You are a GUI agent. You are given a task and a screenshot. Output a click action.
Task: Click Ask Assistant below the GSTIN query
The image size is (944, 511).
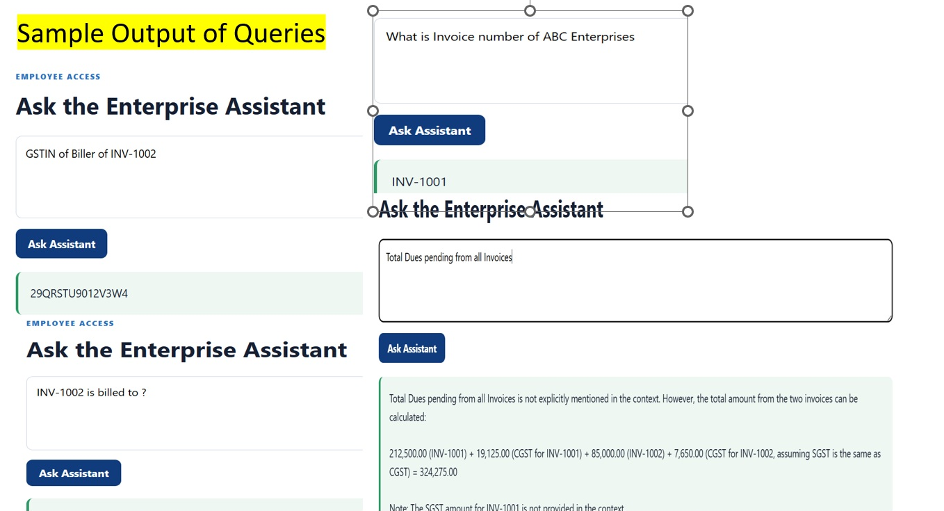point(61,243)
